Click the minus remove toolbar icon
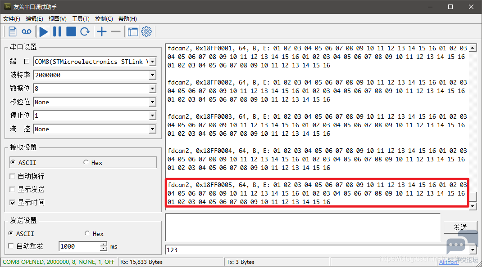The image size is (482, 267). (x=116, y=31)
